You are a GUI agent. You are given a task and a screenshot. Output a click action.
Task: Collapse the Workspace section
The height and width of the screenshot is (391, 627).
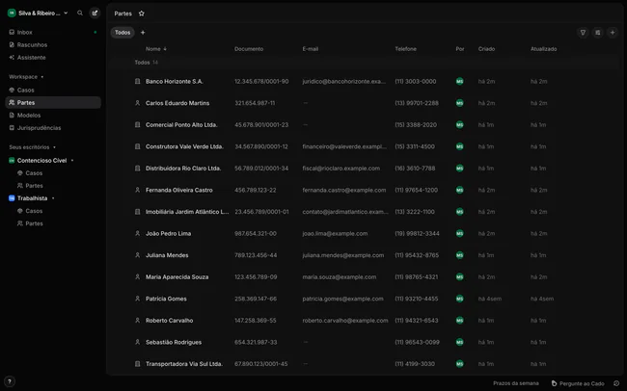coord(42,77)
